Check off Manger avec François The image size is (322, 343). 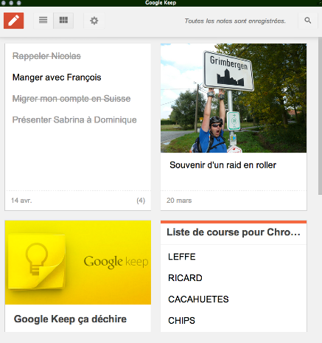[x=57, y=77]
